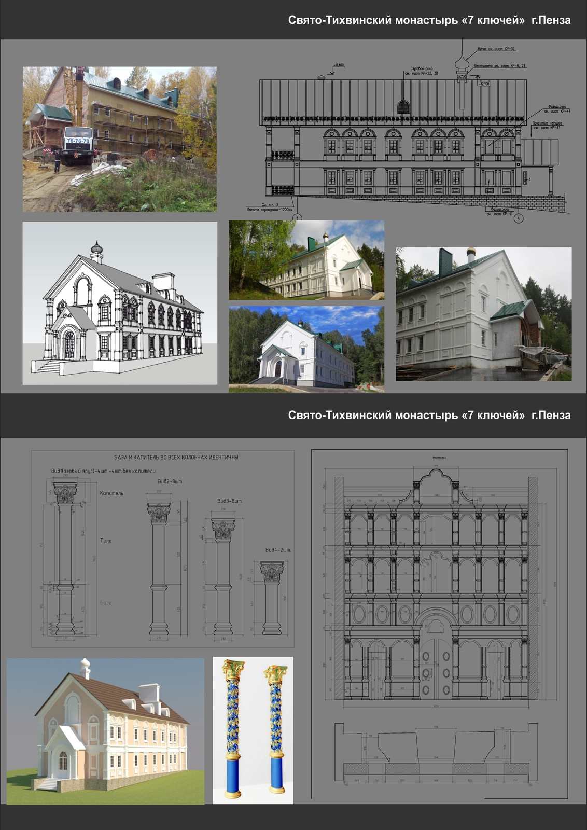Click the column note heading 'БАЗА И КАПИТЕЛЬ'
The height and width of the screenshot is (830, 587).
pyautogui.click(x=176, y=458)
